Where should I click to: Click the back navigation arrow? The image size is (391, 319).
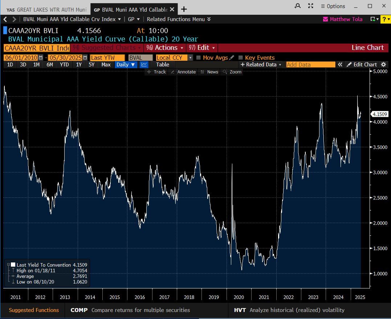coord(5,19)
